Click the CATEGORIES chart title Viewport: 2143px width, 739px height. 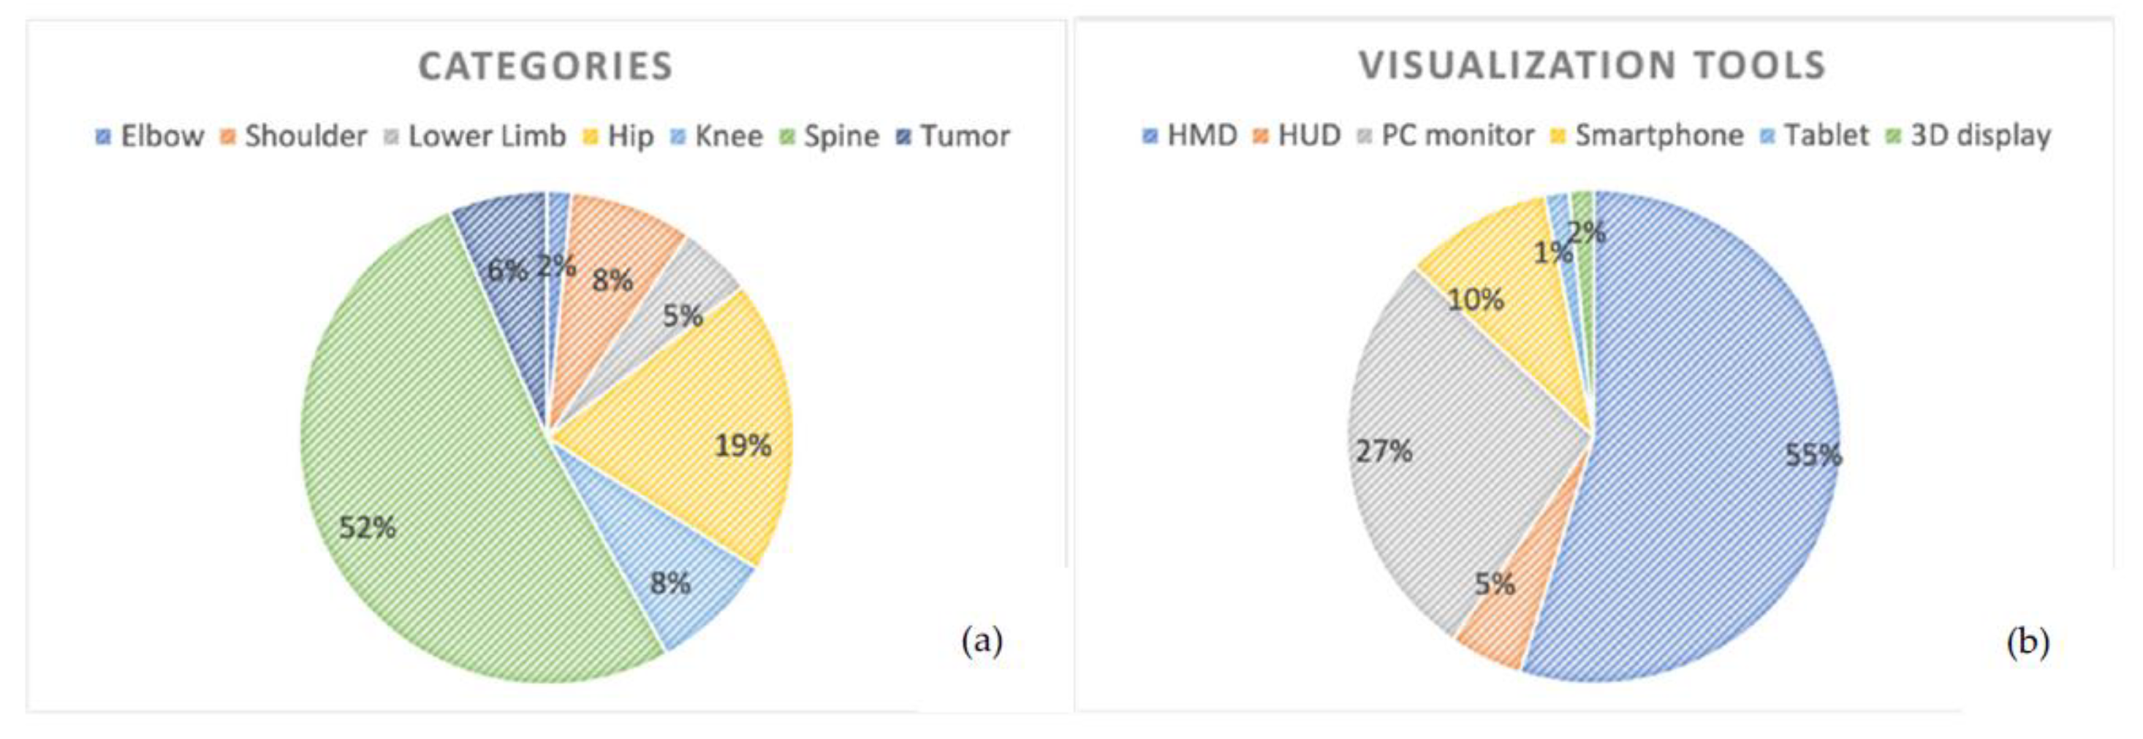[x=545, y=66]
